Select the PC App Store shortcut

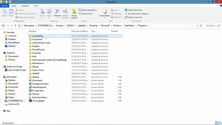(75, 91)
